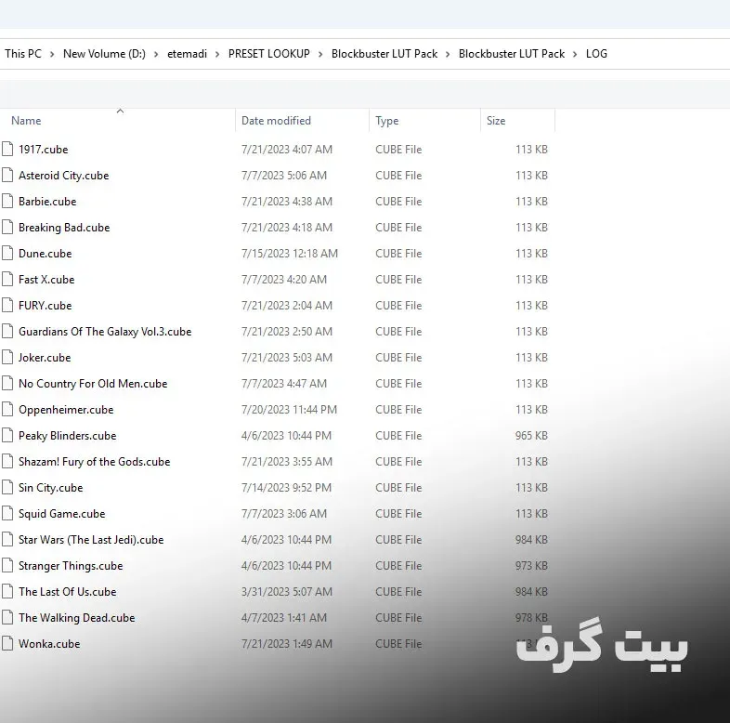
Task: Navigate to New Volume (D:) breadcrumb
Action: (104, 54)
